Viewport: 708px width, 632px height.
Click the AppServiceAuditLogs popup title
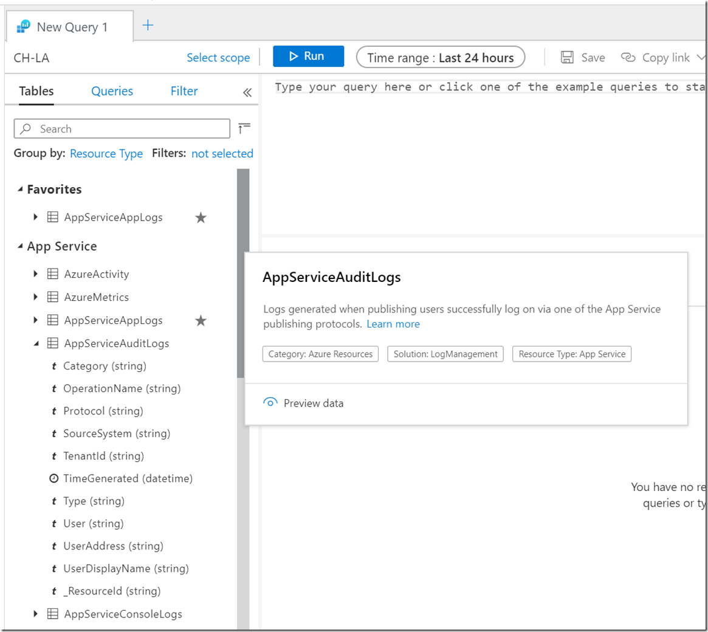(331, 277)
